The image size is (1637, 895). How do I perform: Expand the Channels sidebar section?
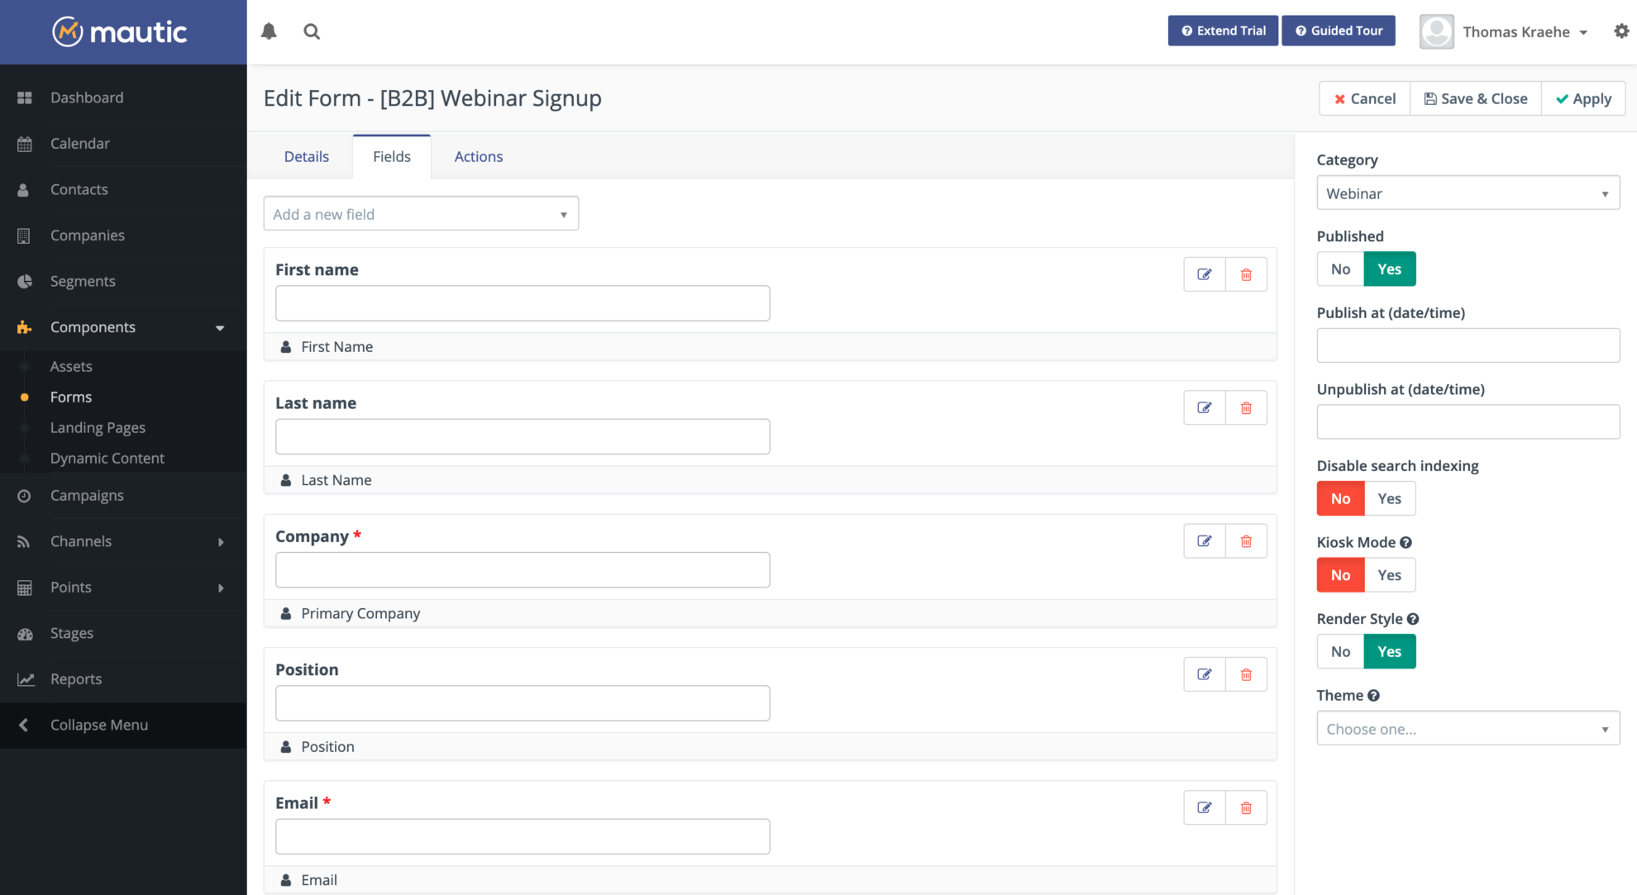point(81,541)
